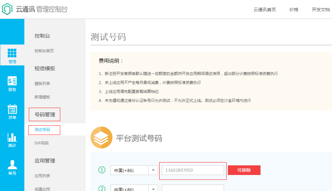This screenshot has width=332, height=191.
Task: Click fee note line starting 2、未上线应用
Action: (x=150, y=83)
